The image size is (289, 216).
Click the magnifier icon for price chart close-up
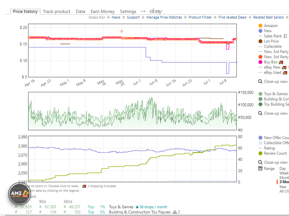260,81
